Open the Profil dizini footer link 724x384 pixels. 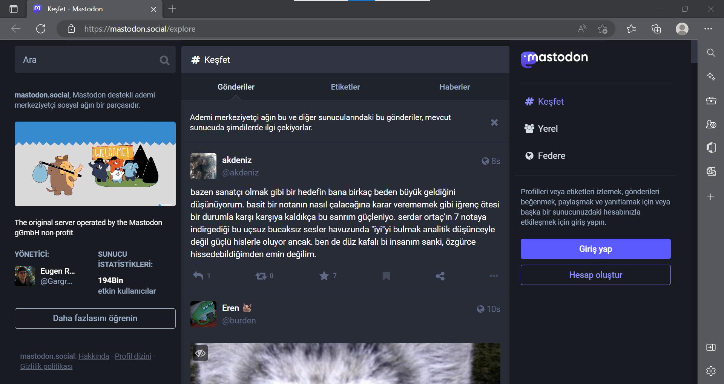(133, 356)
